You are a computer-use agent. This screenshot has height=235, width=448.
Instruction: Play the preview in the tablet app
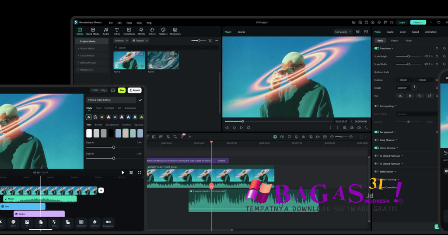tap(123, 173)
